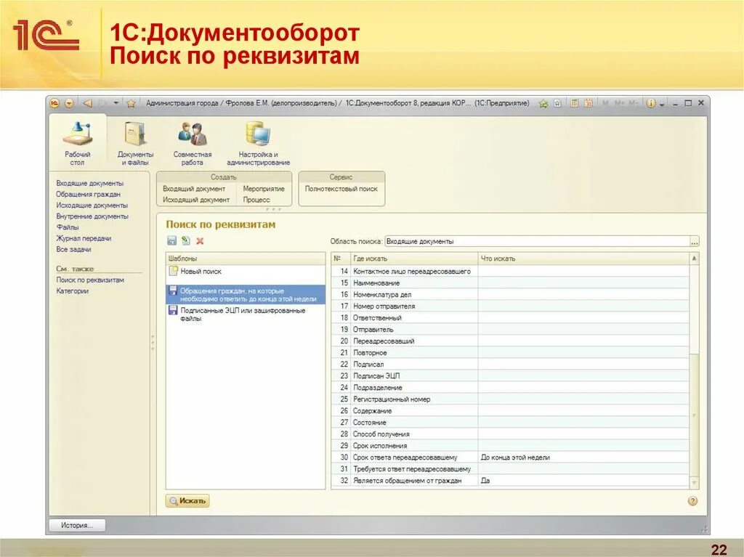Screen dimensions: 744x557
Task: Select the Новый поиск template
Action: (246, 272)
